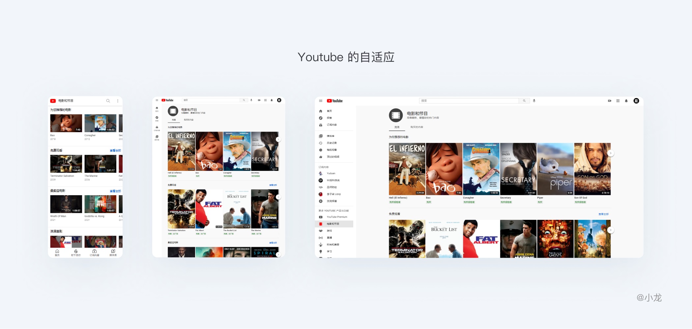Image resolution: width=692 pixels, height=329 pixels.
Task: Click the search input field in the desktop header
Action: point(469,101)
